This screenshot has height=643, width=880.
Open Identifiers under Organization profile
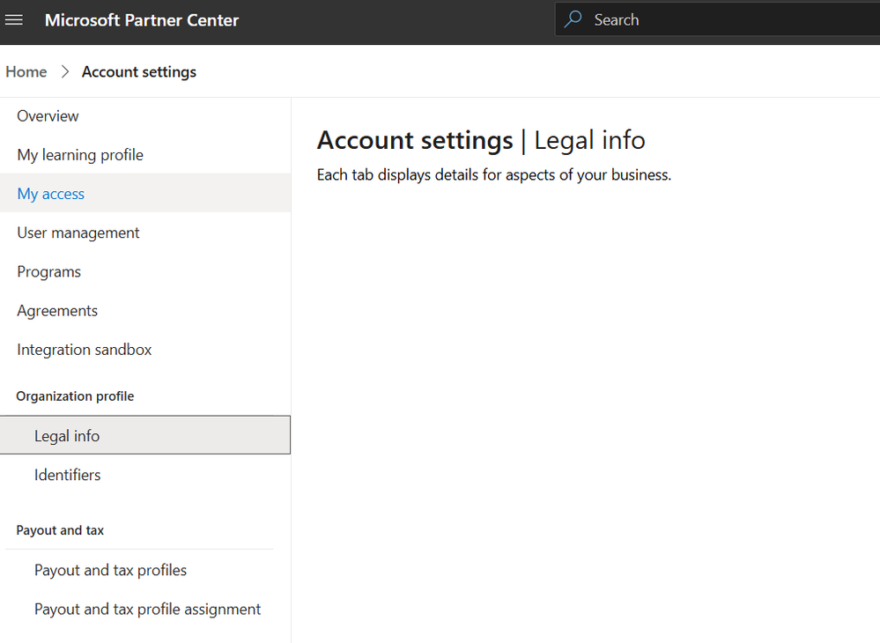(68, 475)
